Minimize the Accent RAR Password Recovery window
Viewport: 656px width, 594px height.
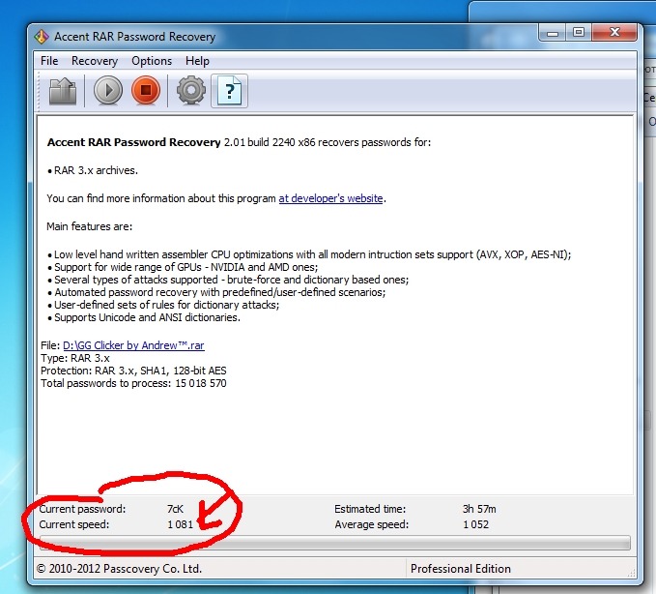coord(551,34)
